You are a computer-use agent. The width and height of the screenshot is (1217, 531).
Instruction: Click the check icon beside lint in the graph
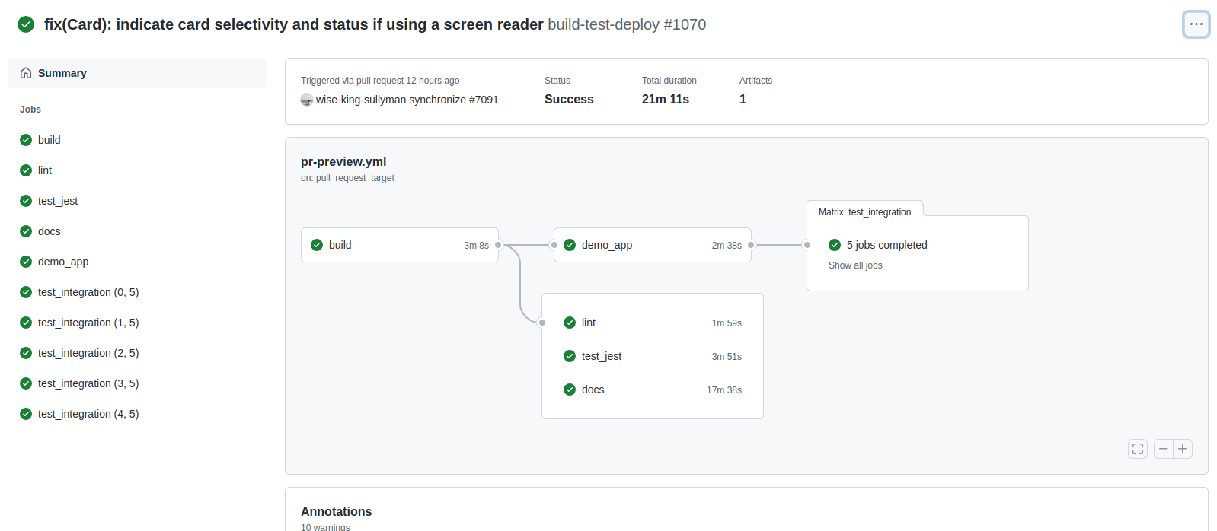[x=570, y=323]
